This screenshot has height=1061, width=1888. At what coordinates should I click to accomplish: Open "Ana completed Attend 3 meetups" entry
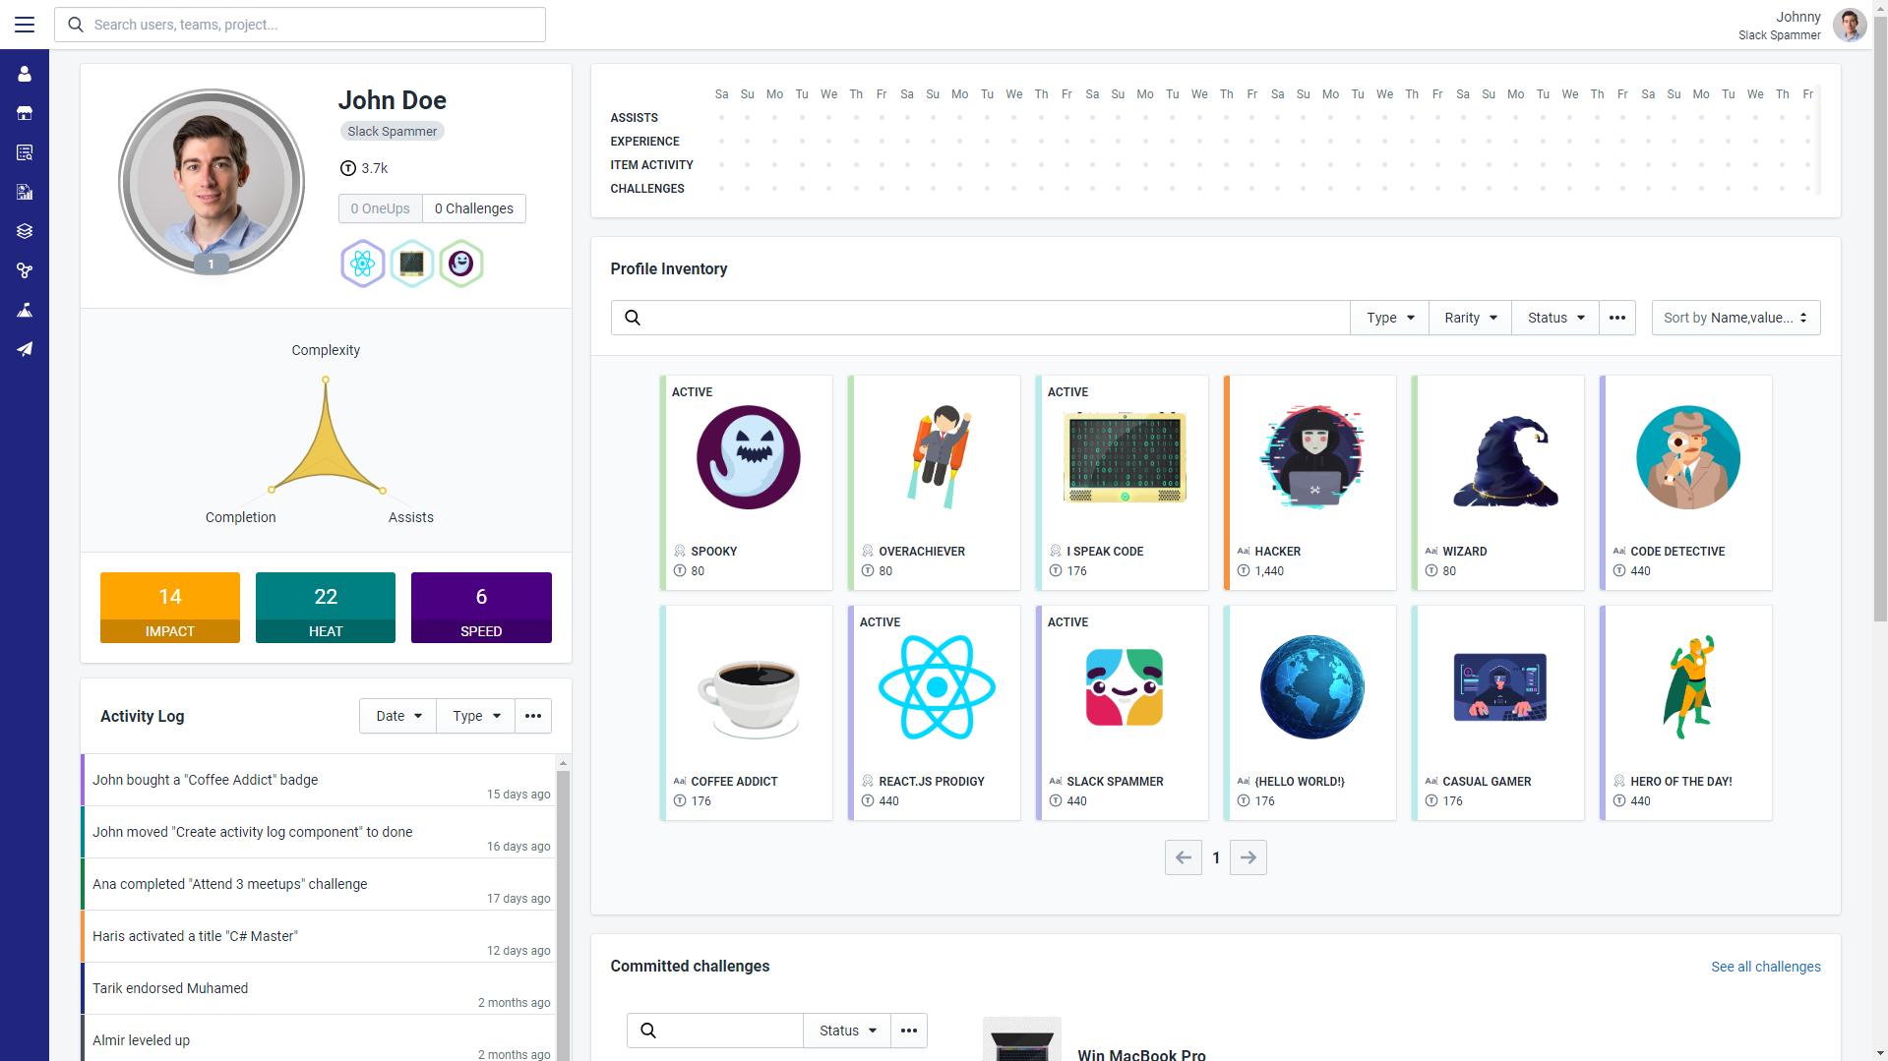tap(319, 884)
